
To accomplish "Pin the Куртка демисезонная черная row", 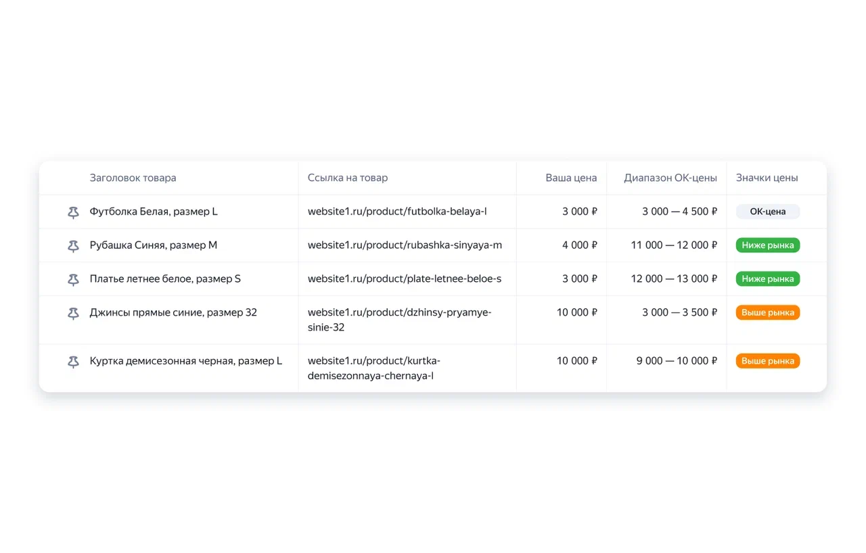I will 73,362.
